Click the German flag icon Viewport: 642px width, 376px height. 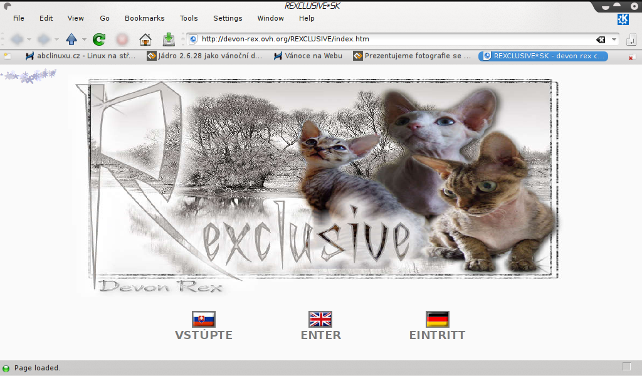437,319
